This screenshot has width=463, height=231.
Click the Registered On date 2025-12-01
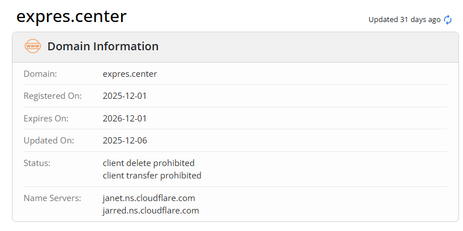[125, 96]
